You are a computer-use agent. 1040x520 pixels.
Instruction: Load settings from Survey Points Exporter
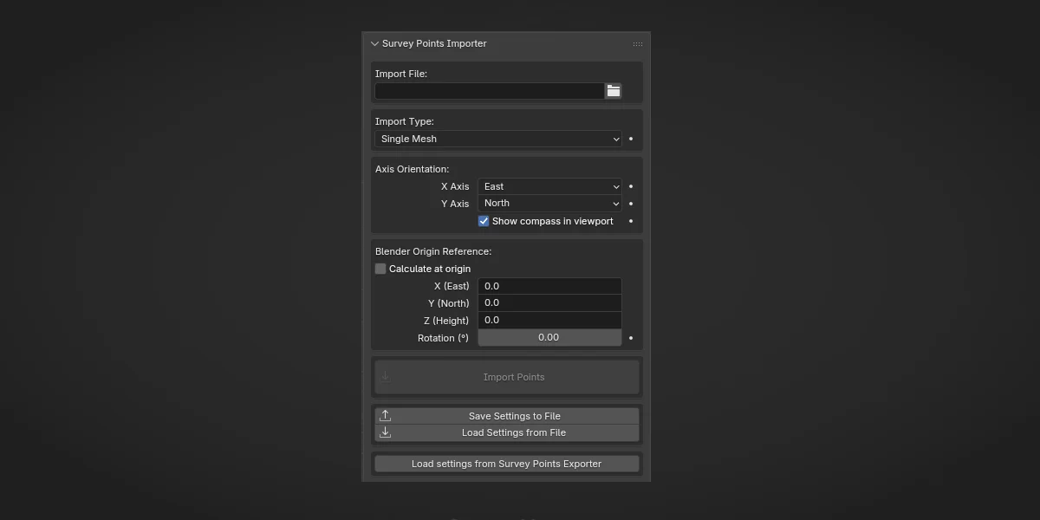pyautogui.click(x=506, y=463)
